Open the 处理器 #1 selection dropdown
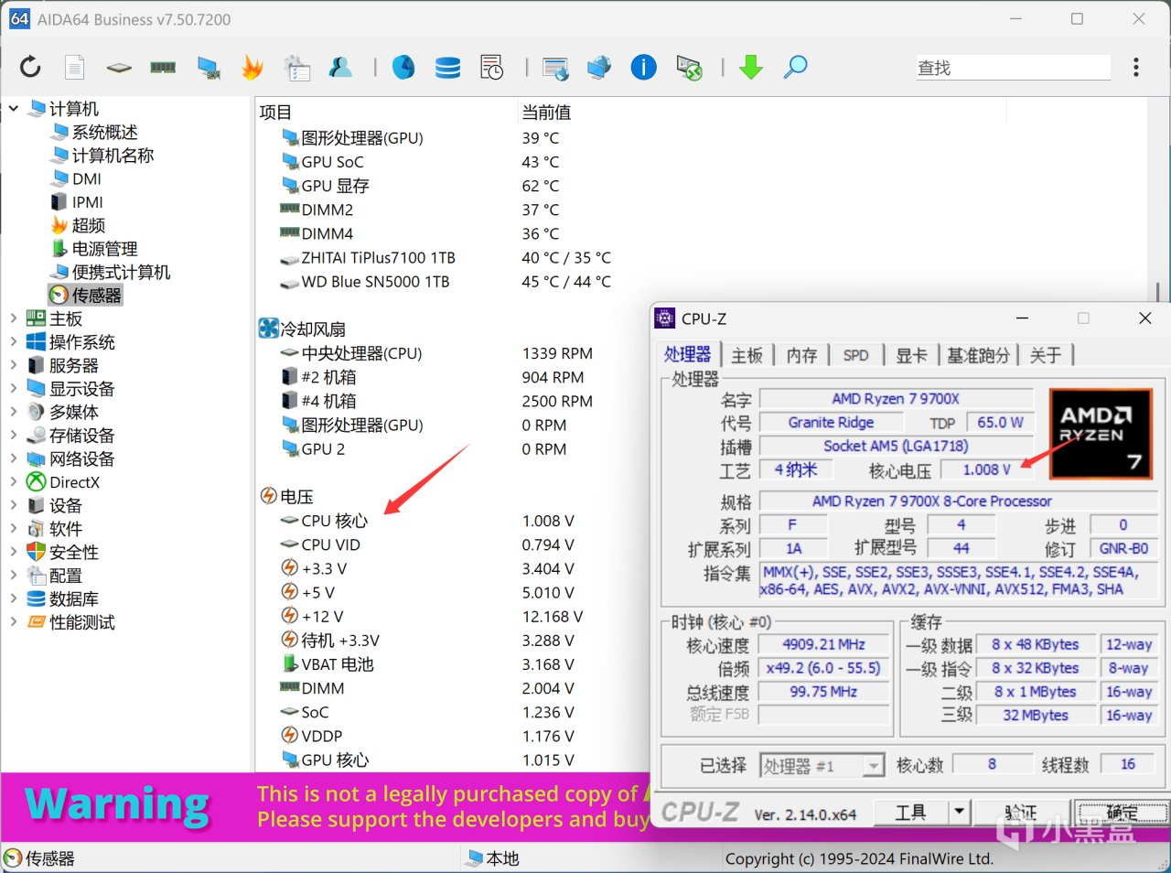This screenshot has height=873, width=1171. [822, 766]
